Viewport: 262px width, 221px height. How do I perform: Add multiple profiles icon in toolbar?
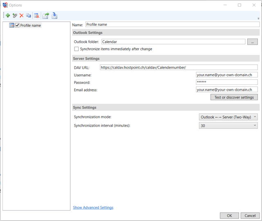click(15, 16)
